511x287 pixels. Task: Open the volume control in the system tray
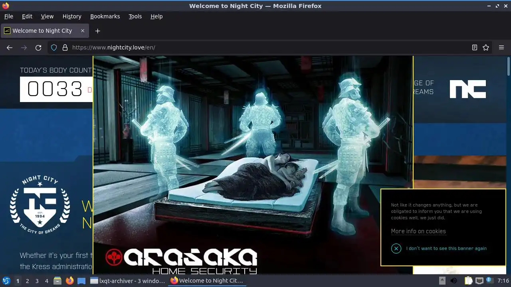point(454,281)
